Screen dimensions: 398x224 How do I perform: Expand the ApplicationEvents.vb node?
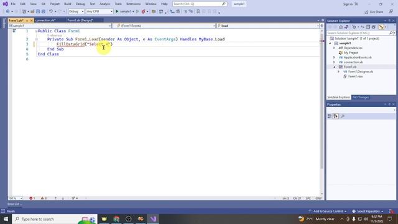coord(334,57)
